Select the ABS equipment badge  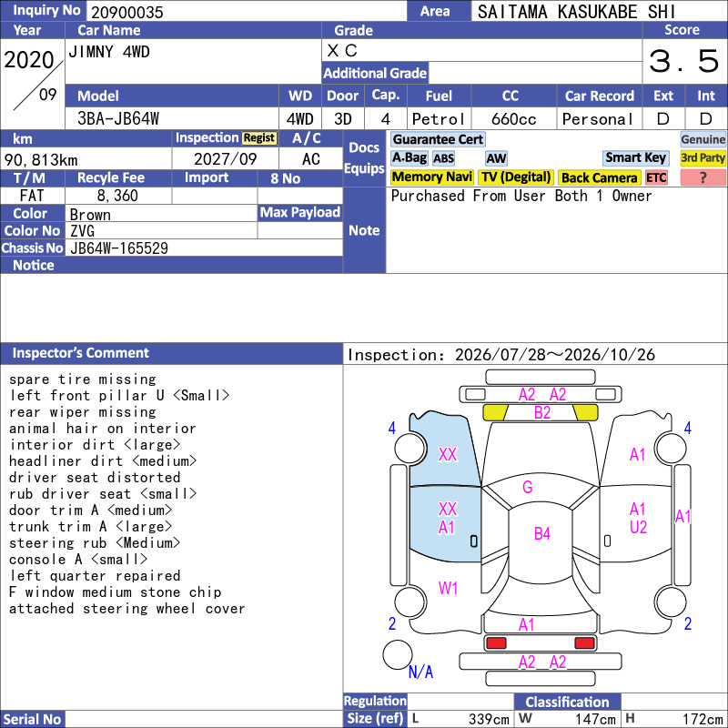pyautogui.click(x=443, y=158)
